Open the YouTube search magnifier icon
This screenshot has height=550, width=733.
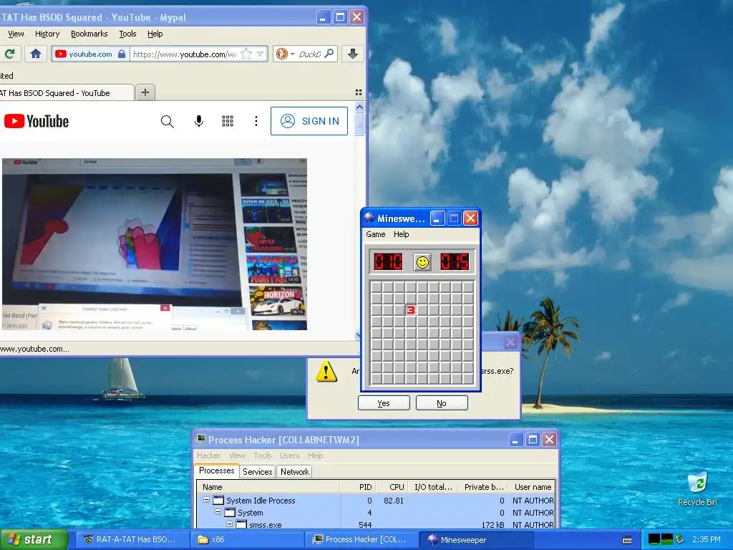(x=167, y=121)
